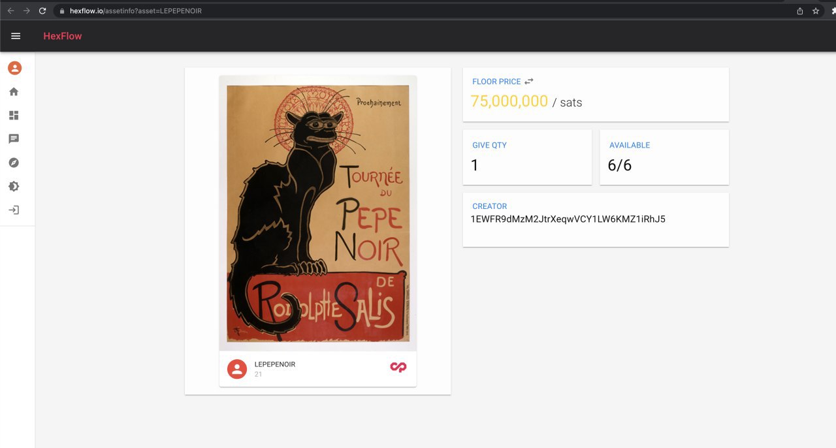The image size is (836, 448).
Task: Click the LEPEPENOIR asset name
Action: click(x=275, y=364)
